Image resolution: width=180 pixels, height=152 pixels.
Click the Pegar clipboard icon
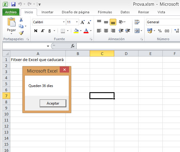12,22
